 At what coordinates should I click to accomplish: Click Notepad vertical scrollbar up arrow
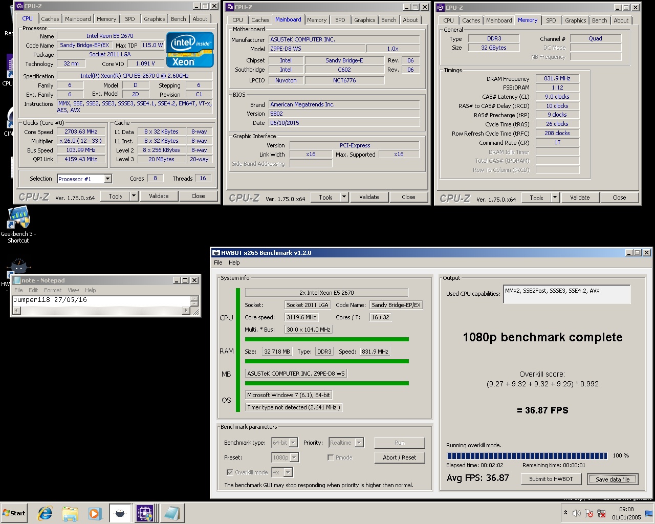(194, 299)
